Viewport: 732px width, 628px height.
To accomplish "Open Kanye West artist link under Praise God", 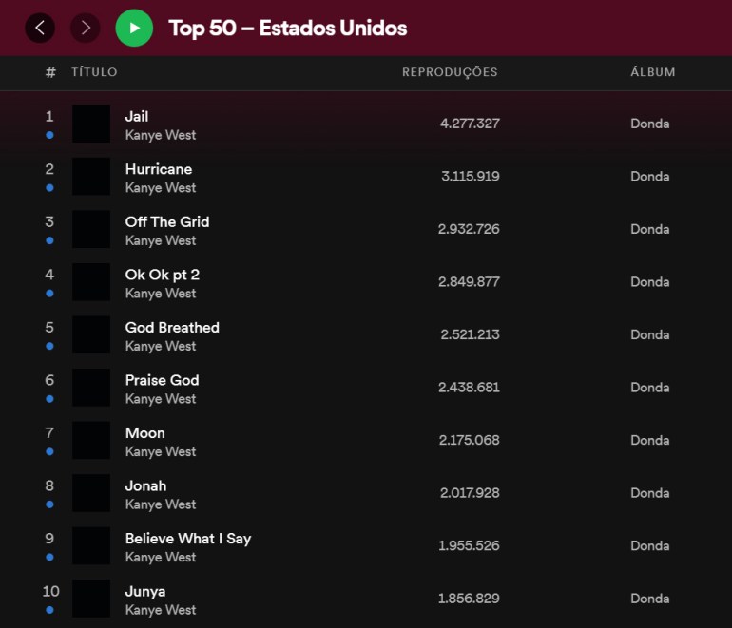I will (160, 399).
